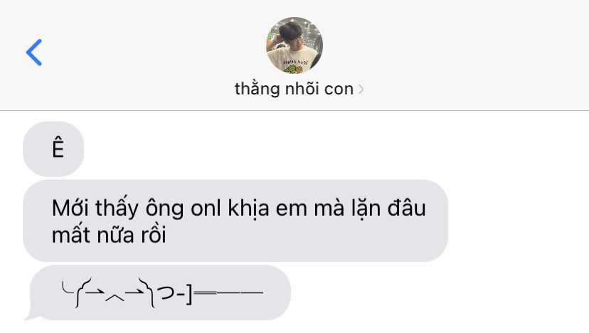589x333 pixels.
Task: Click the word "khịa" in the message
Action: (248, 208)
